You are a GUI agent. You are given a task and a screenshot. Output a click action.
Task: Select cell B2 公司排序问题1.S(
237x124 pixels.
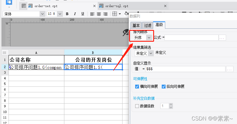pyautogui.click(x=93, y=67)
